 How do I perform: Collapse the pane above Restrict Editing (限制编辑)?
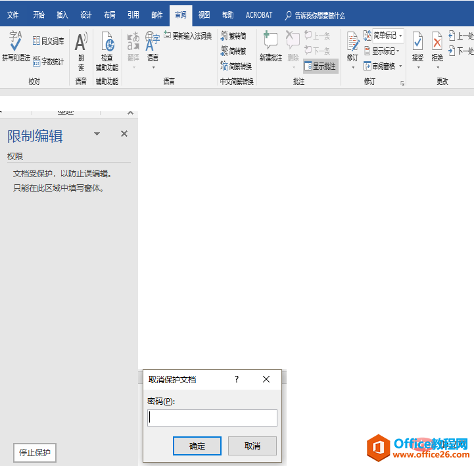click(x=130, y=113)
